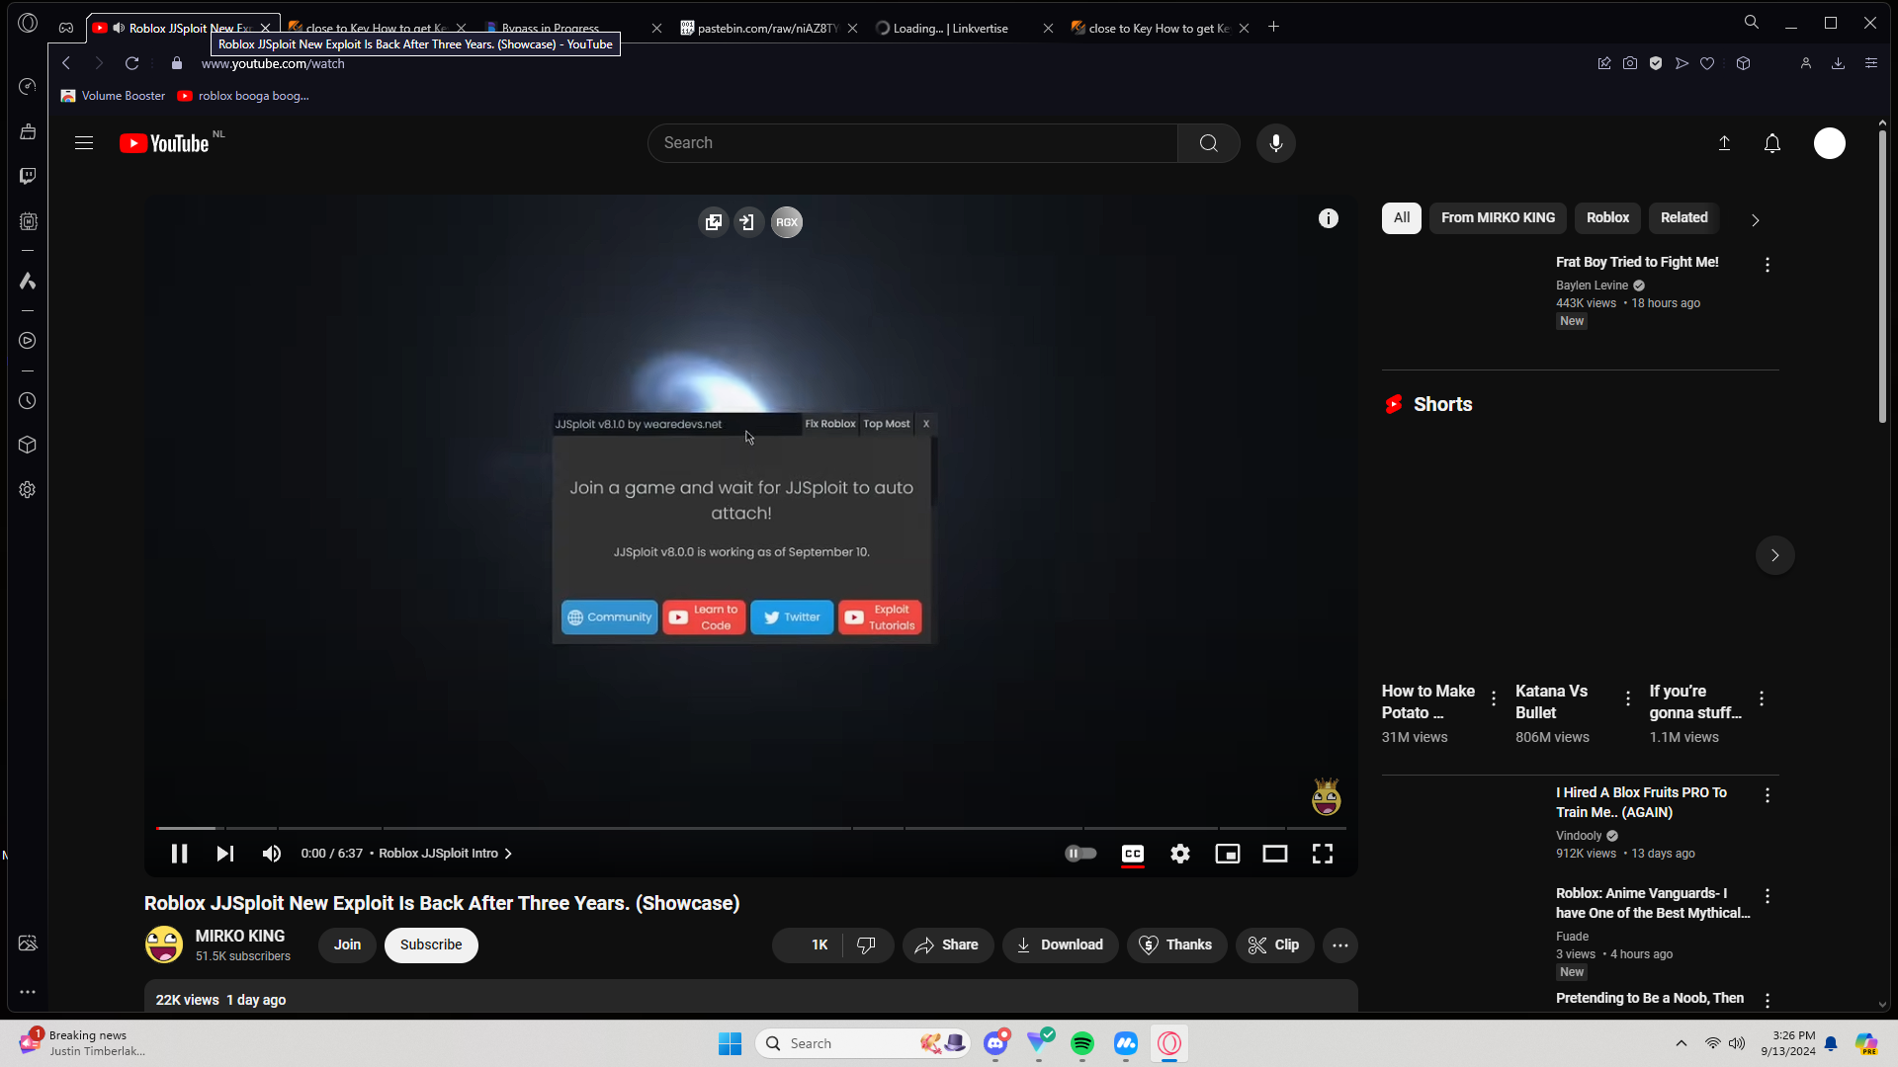The height and width of the screenshot is (1067, 1898).
Task: Show next Shorts with arrow
Action: (1775, 555)
